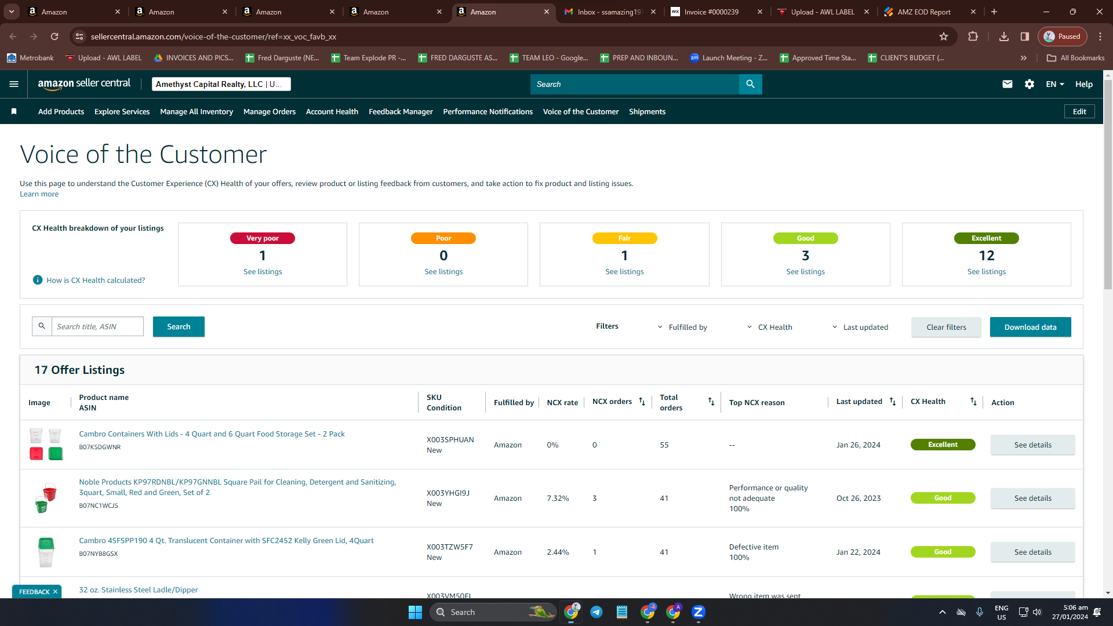Switch to the Invoice #0000239 tab
This screenshot has height=626, width=1113.
(717, 12)
